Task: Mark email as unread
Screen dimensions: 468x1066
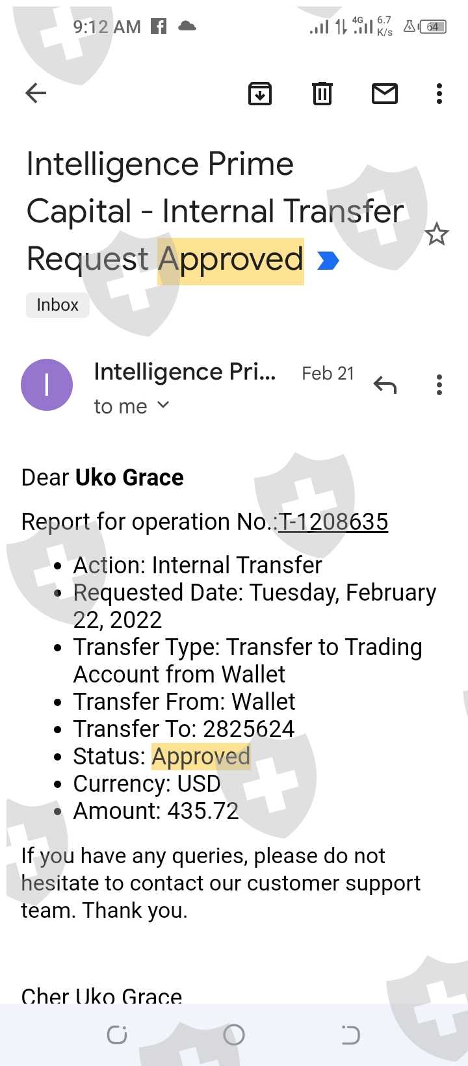Action: coord(384,94)
